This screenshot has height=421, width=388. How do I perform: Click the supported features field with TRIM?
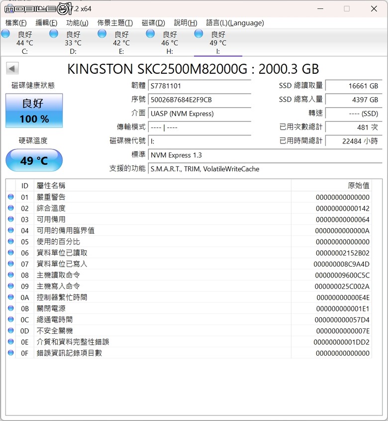click(265, 169)
